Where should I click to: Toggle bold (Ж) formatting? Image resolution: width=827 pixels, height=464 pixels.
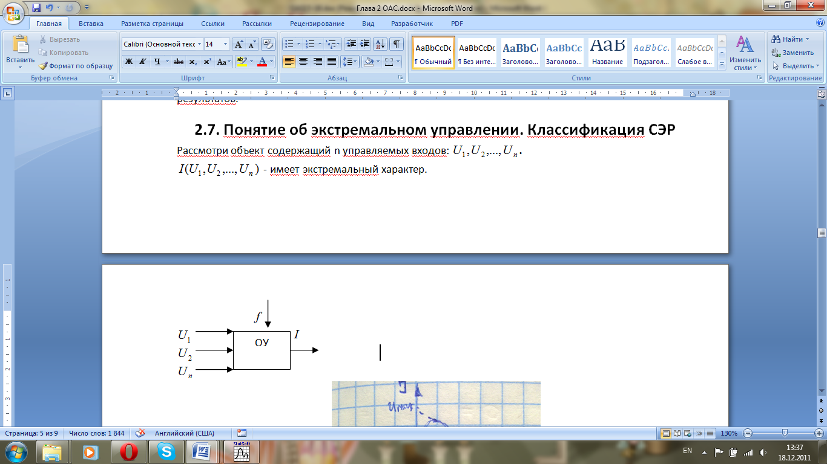pos(128,62)
